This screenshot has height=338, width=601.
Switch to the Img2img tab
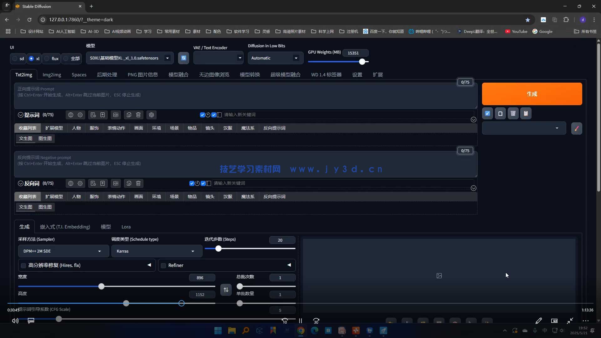52,74
